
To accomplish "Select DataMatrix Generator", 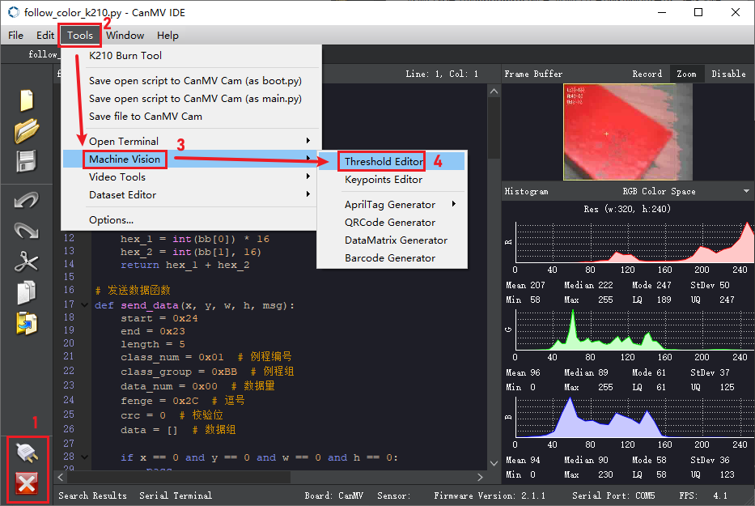I will pyautogui.click(x=392, y=240).
